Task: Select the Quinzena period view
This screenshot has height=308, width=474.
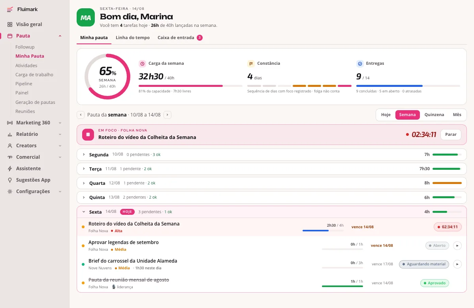Action: click(434, 115)
